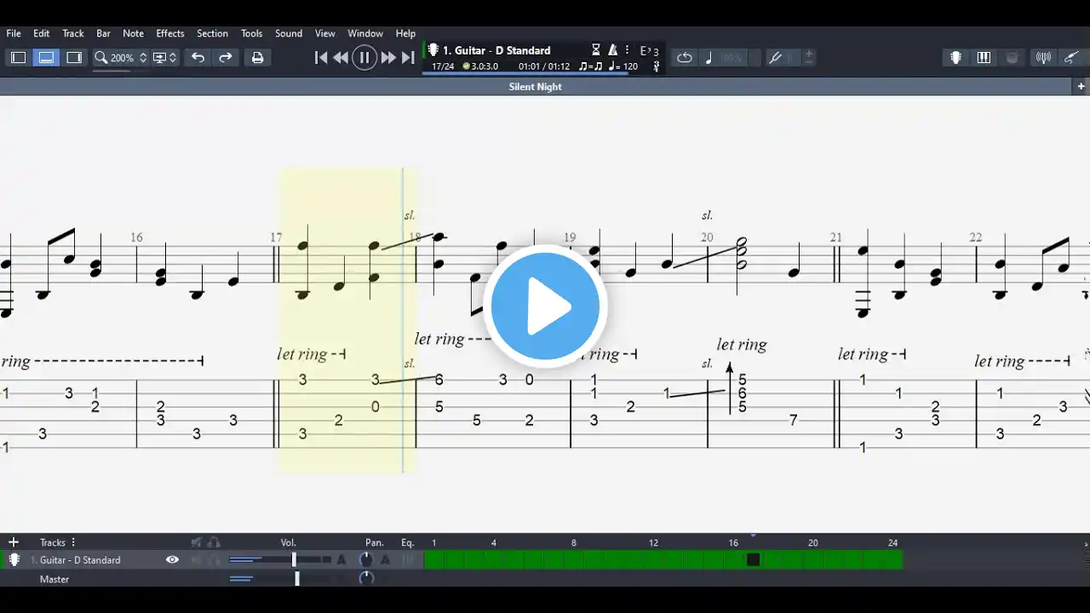Click the mute header icon in Tracks panel

coord(197,542)
